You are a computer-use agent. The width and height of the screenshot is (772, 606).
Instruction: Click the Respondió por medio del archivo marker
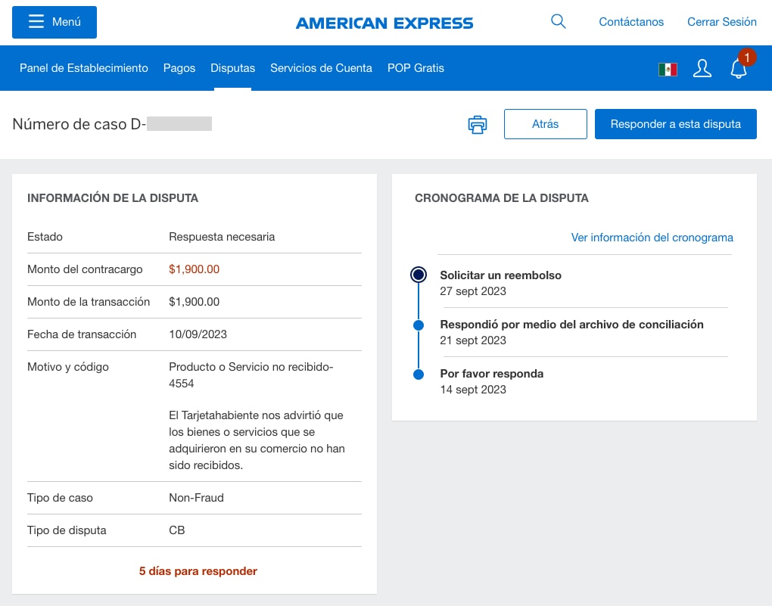pyautogui.click(x=419, y=324)
